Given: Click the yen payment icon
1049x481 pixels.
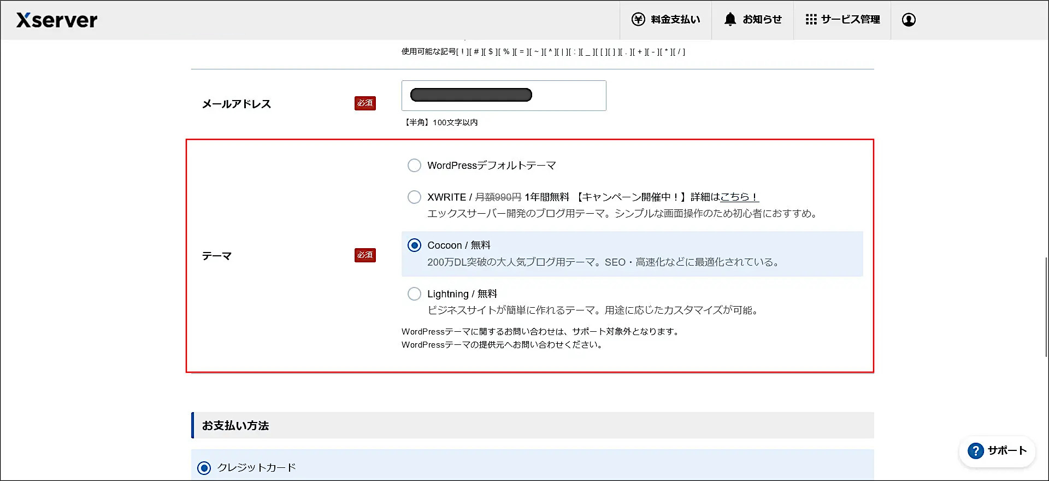Looking at the screenshot, I should click(638, 20).
